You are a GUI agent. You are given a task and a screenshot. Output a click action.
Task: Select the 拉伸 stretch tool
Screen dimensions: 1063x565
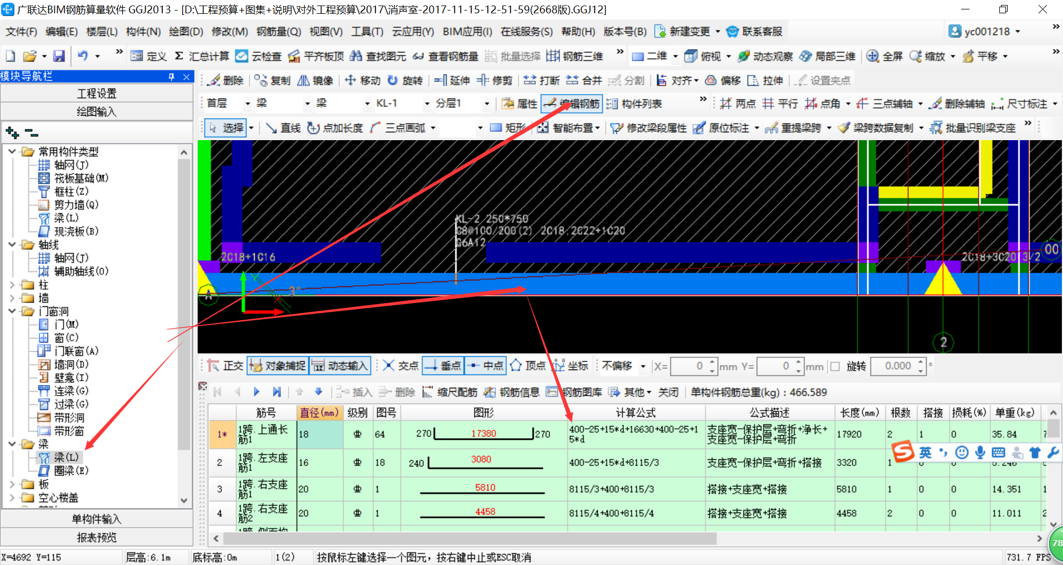click(765, 80)
